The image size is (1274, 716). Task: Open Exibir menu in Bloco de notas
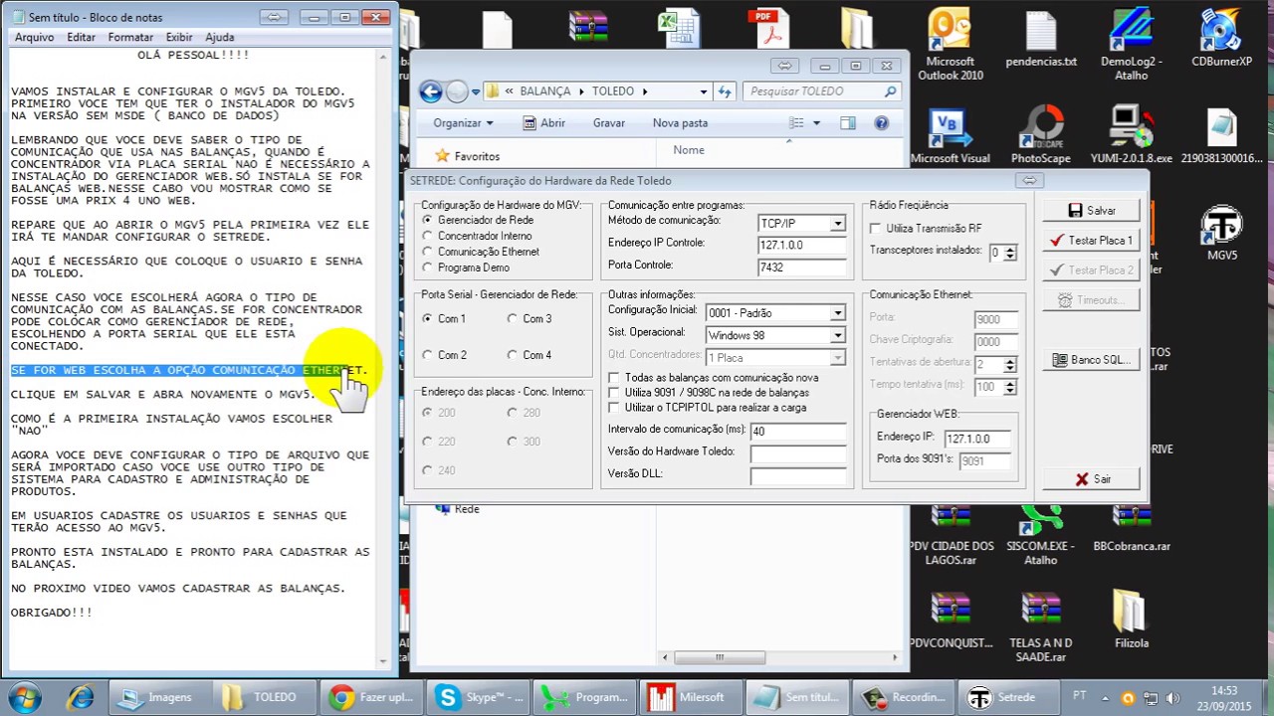179,37
